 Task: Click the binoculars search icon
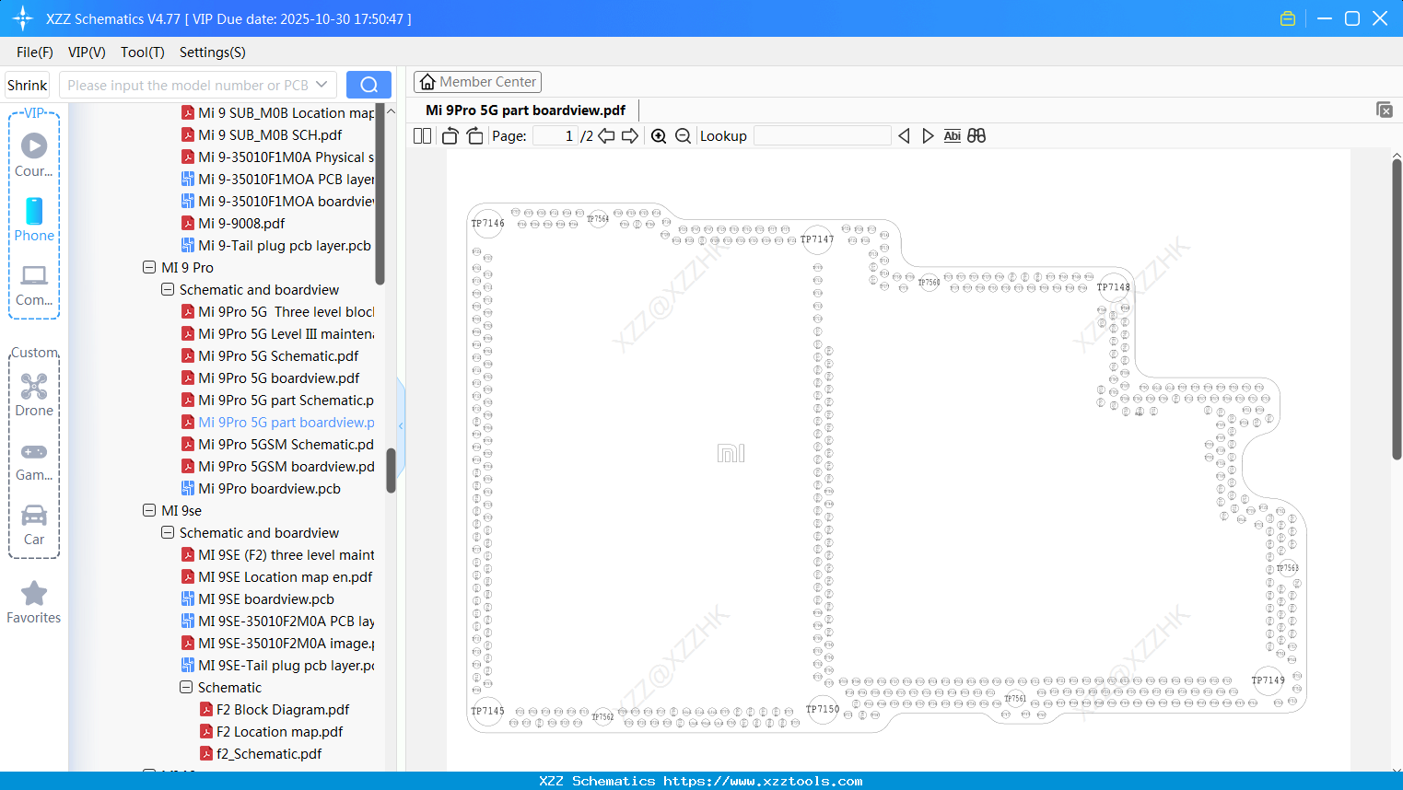click(976, 136)
